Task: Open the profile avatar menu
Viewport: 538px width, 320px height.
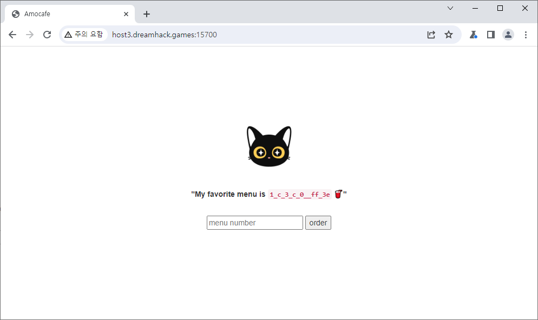Action: 508,35
